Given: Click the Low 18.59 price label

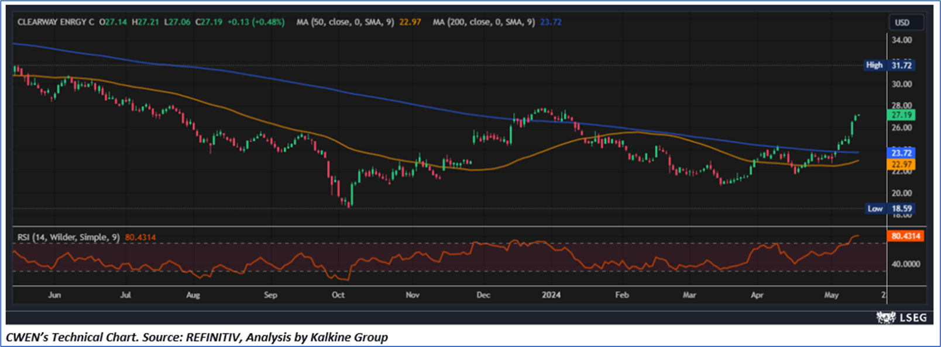Looking at the screenshot, I should coord(890,209).
